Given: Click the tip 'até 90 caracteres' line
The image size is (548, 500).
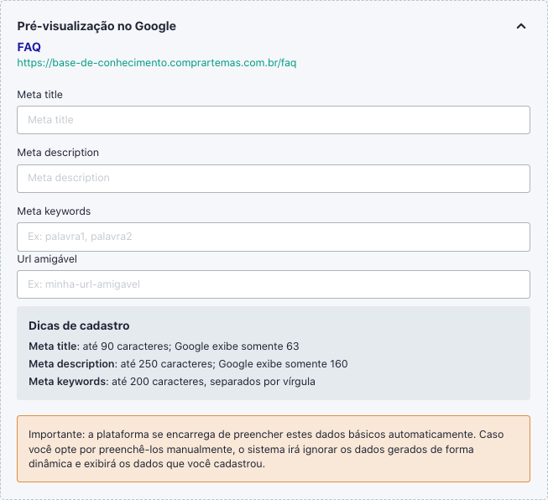Looking at the screenshot, I should 164,346.
